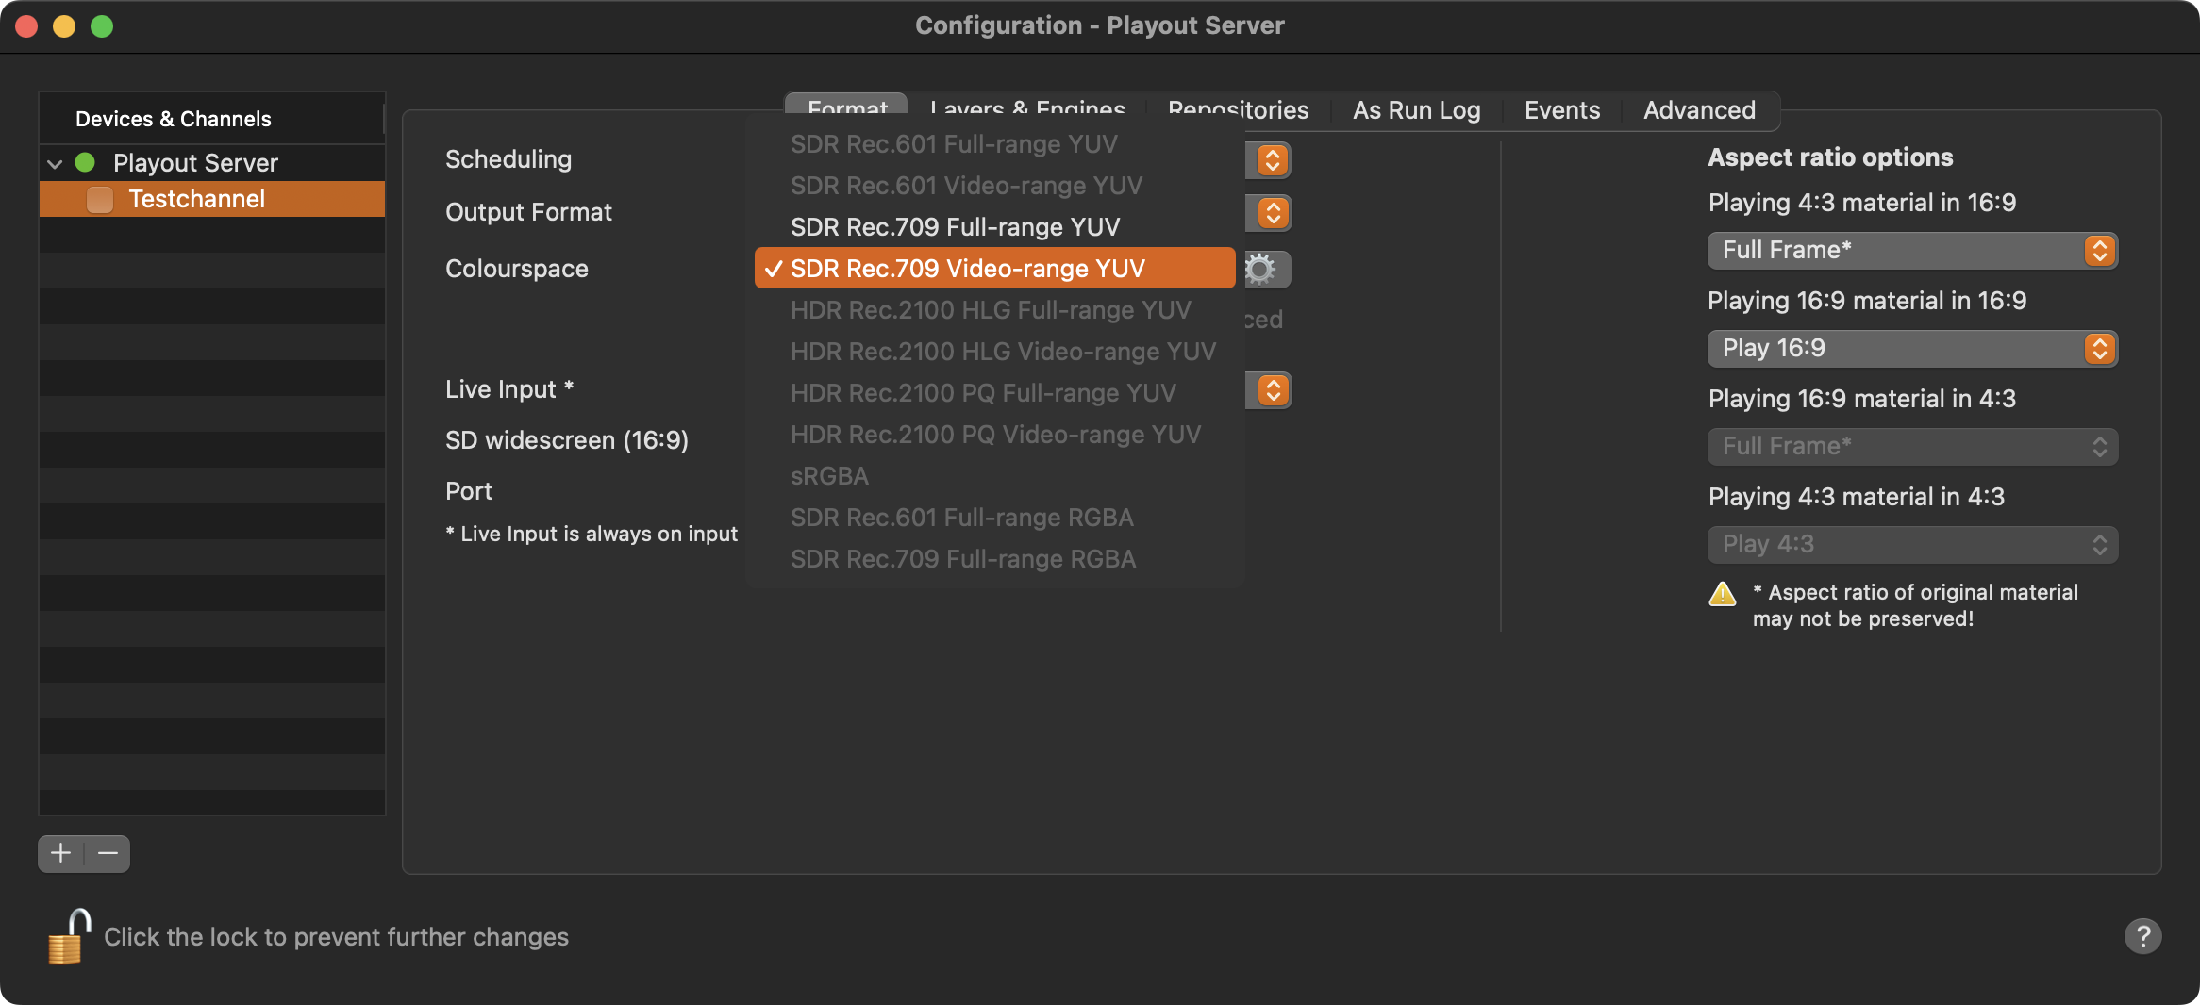Click the Scheduling label

click(x=508, y=159)
